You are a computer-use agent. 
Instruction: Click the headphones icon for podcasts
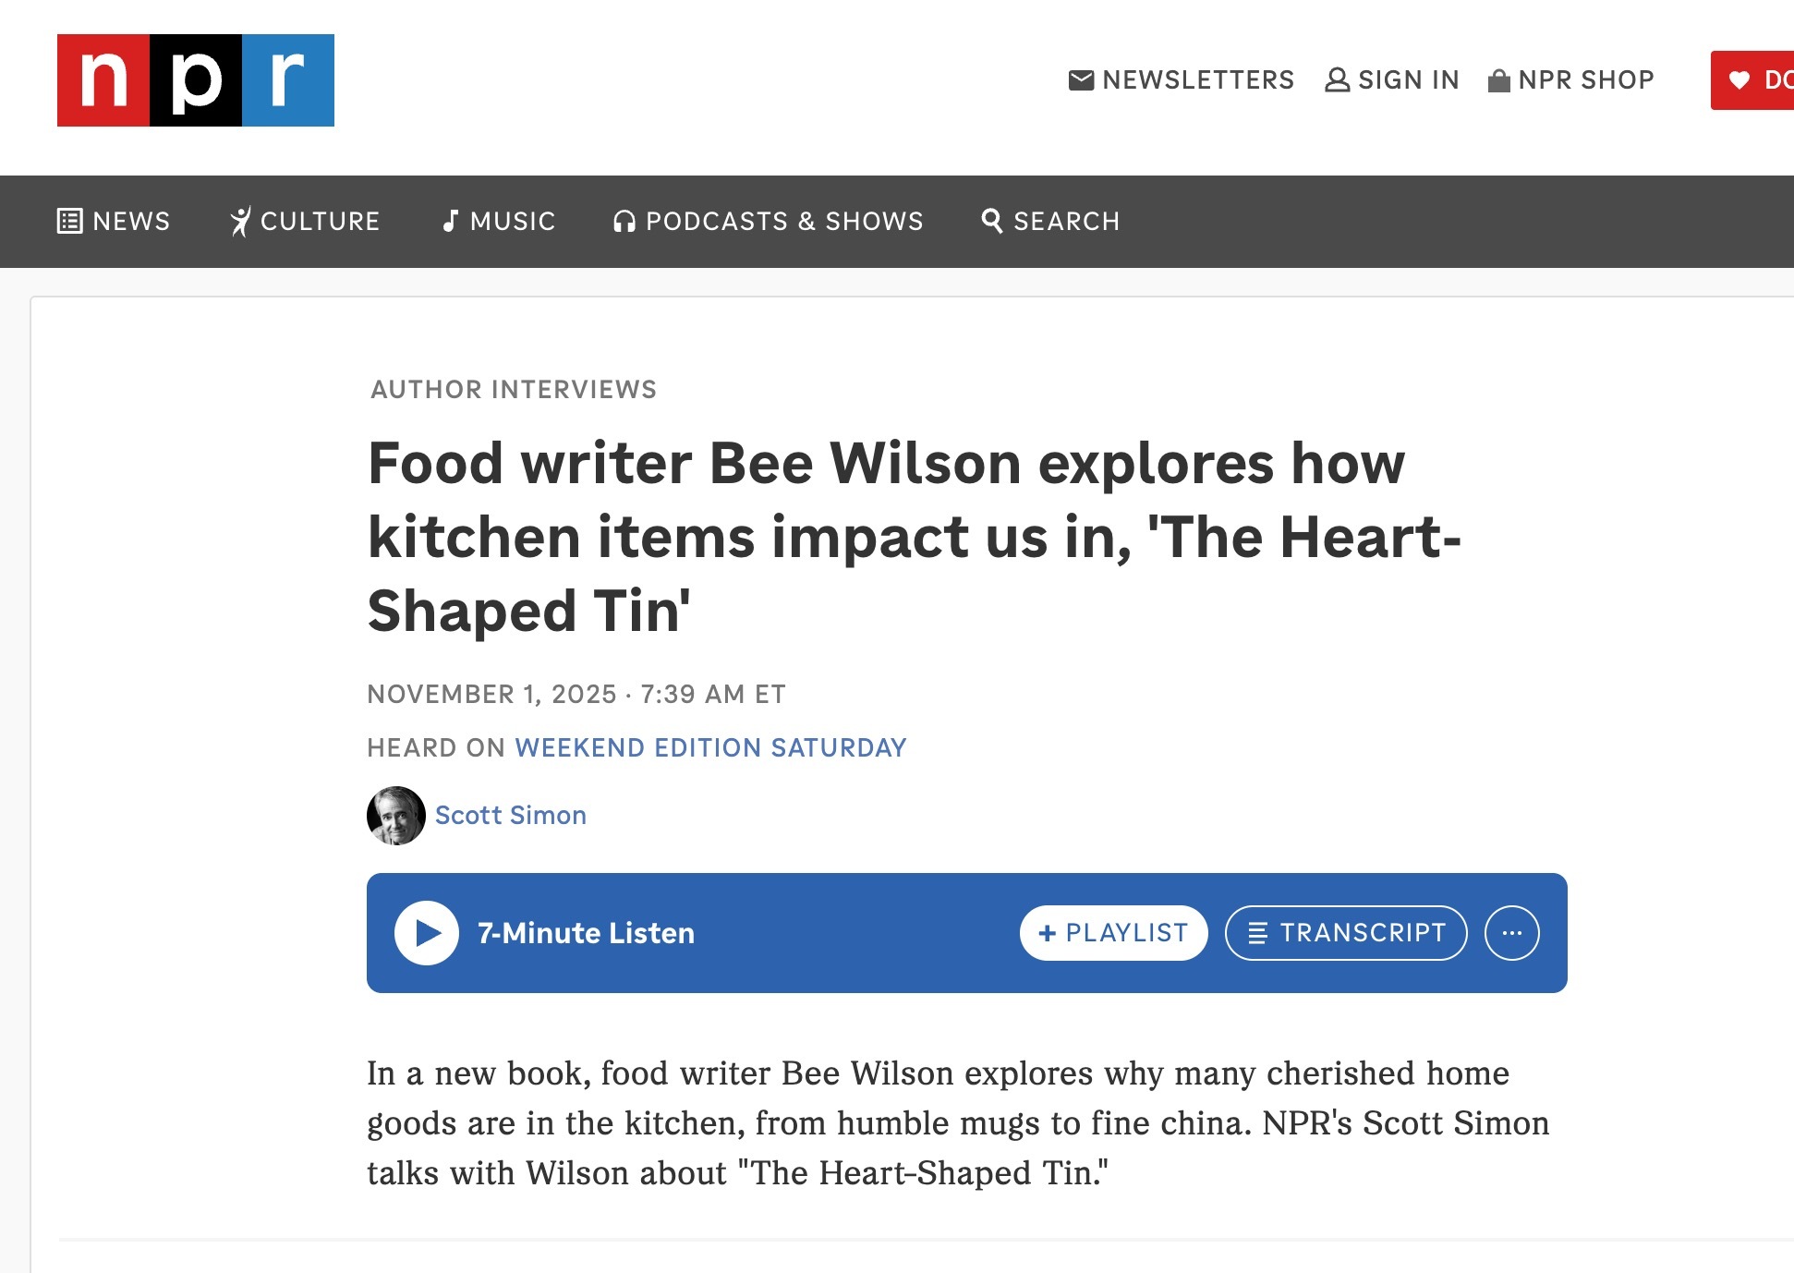point(624,222)
